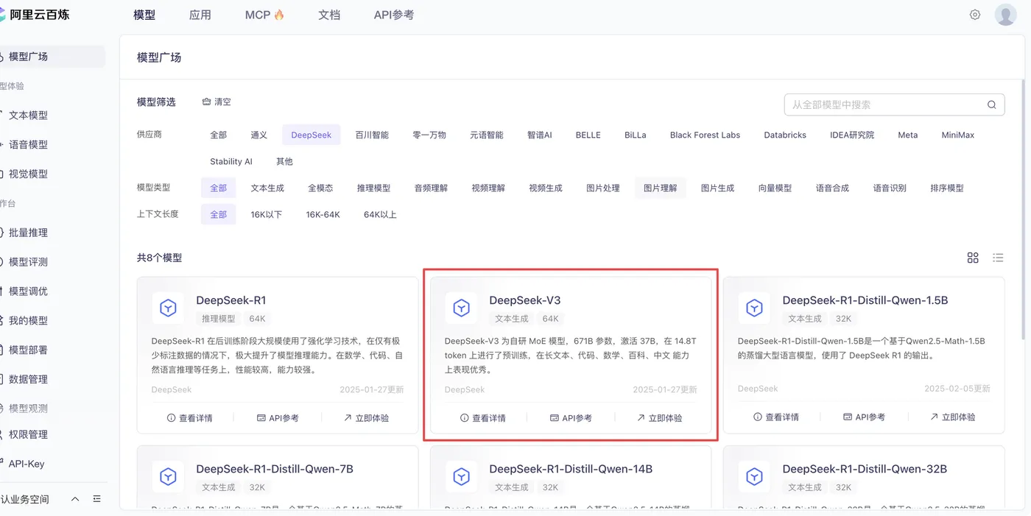Open API参考 for DeepSeek-R1-Distill-Qwen-1.5B card

click(x=864, y=417)
